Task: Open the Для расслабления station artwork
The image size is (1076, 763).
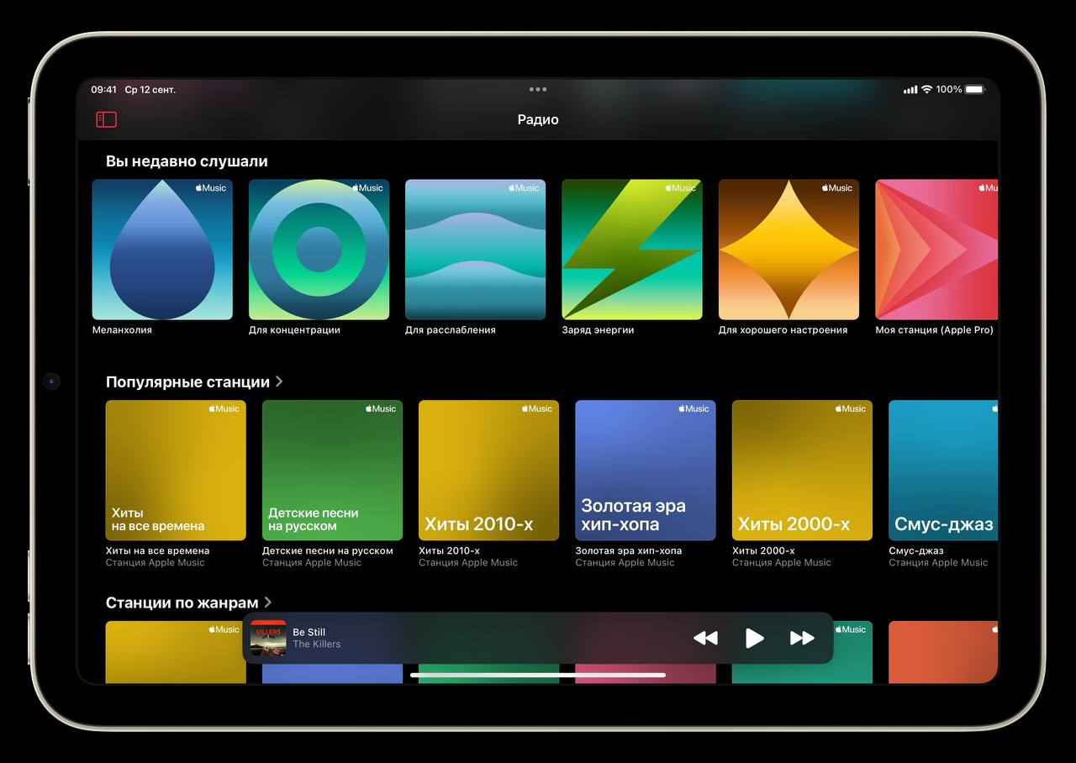Action: [x=475, y=250]
